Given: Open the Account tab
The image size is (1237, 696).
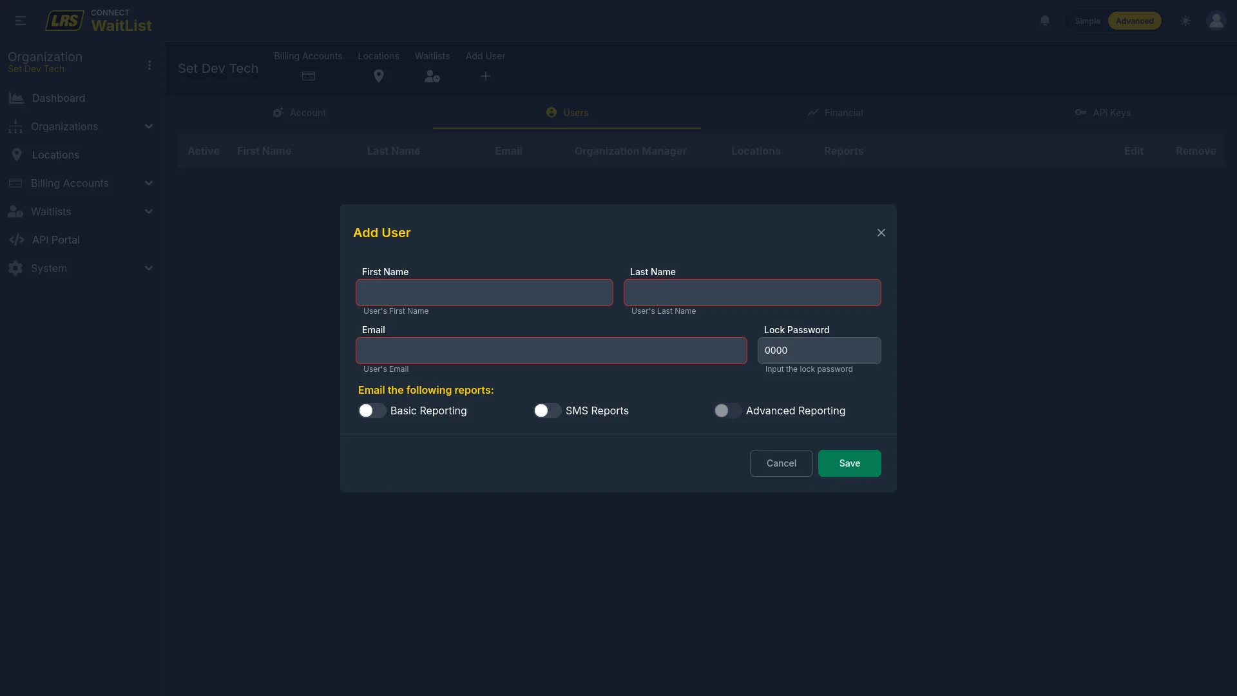Looking at the screenshot, I should [x=299, y=113].
